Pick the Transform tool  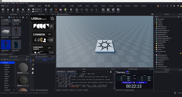(23, 10)
